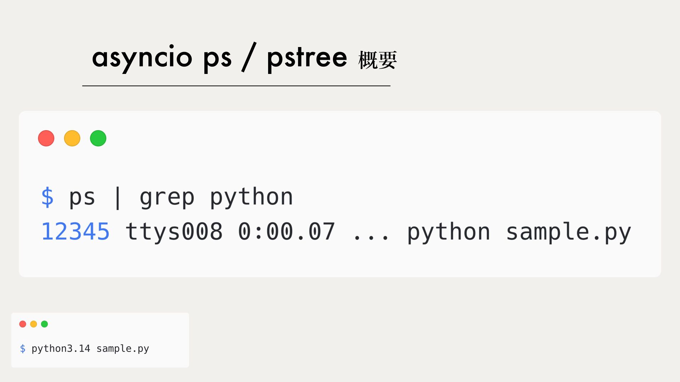Click the pipe symbol in the command
This screenshot has width=680, height=382.
(118, 198)
